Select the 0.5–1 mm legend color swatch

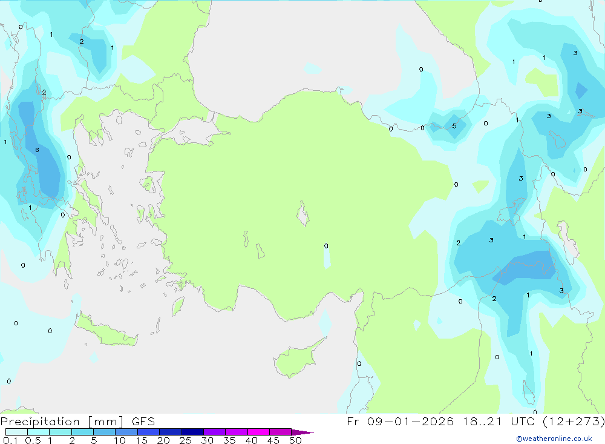point(38,432)
